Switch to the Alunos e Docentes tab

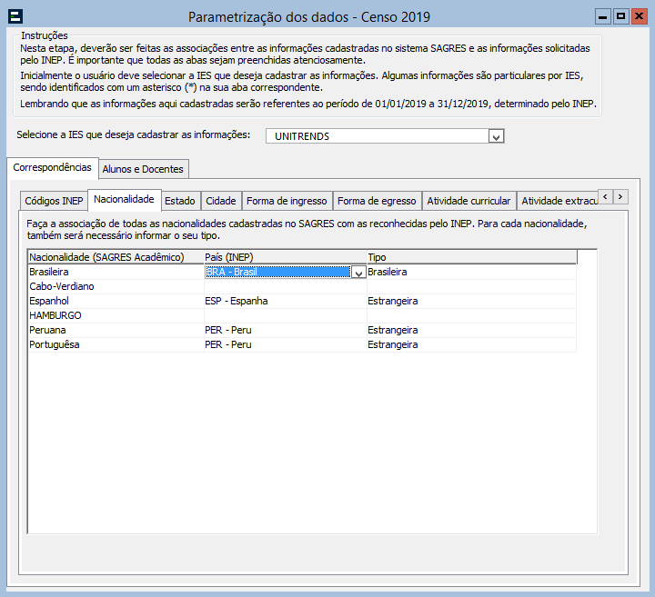pyautogui.click(x=143, y=169)
